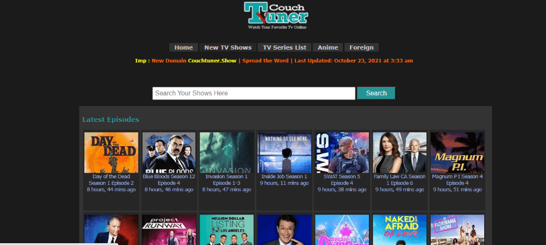Open the SWAT poster thumbnail
546x245 pixels.
tap(342, 152)
